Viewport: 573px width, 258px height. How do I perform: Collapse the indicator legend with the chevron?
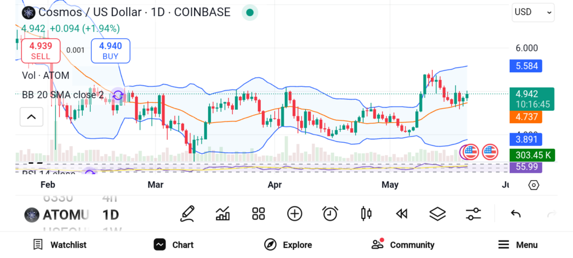click(31, 117)
